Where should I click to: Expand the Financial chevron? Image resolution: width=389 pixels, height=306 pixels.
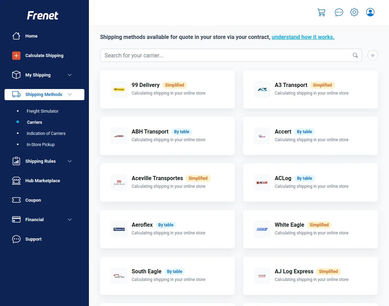point(70,219)
